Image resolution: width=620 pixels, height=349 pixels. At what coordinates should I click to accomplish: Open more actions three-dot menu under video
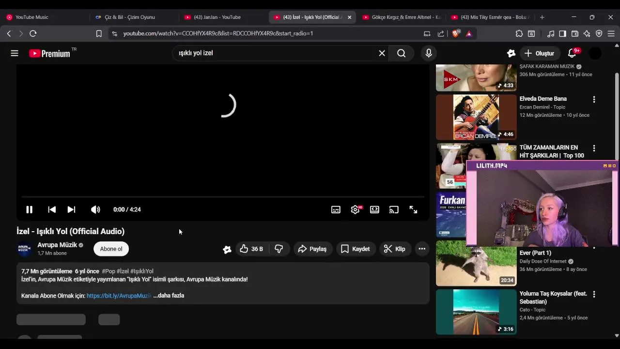(x=422, y=249)
